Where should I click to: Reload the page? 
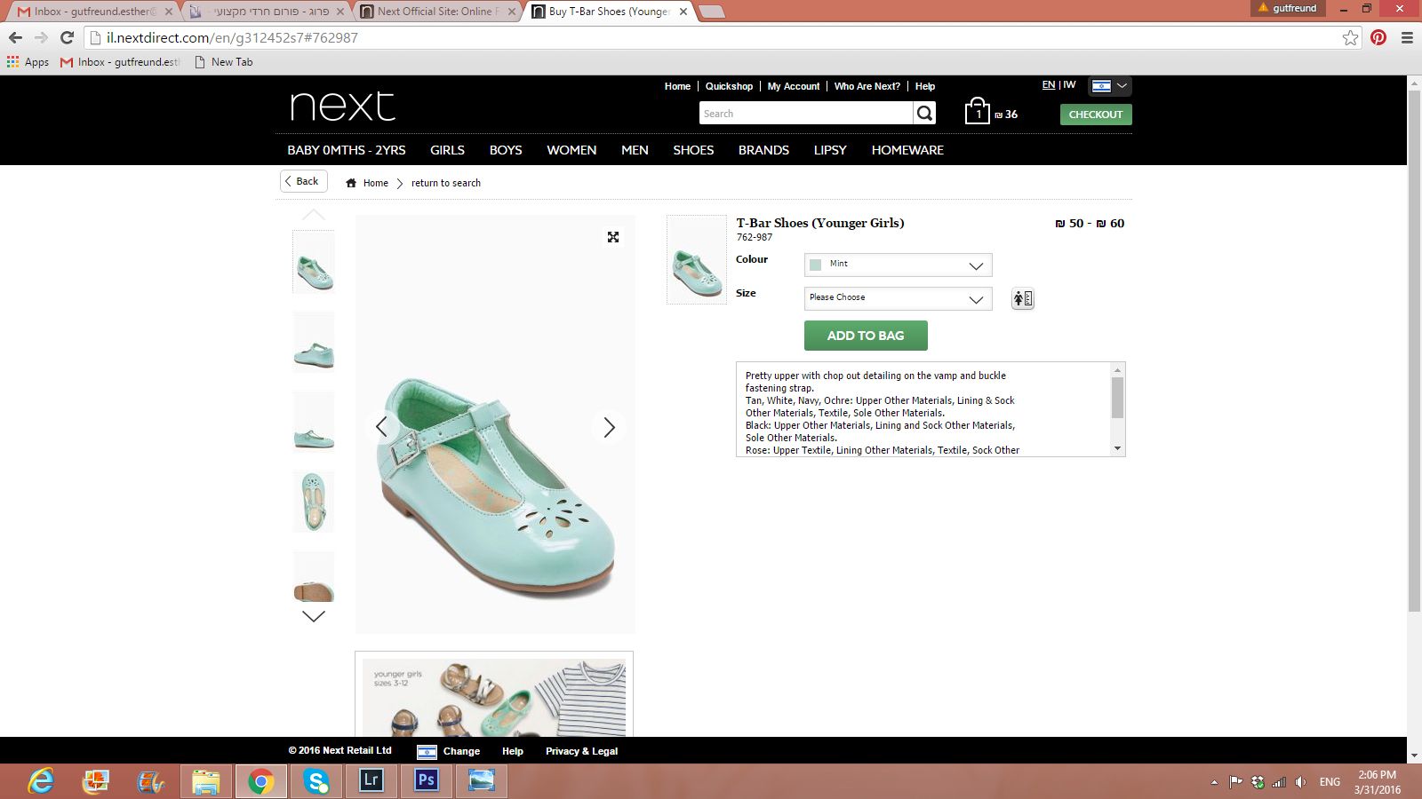tap(67, 37)
